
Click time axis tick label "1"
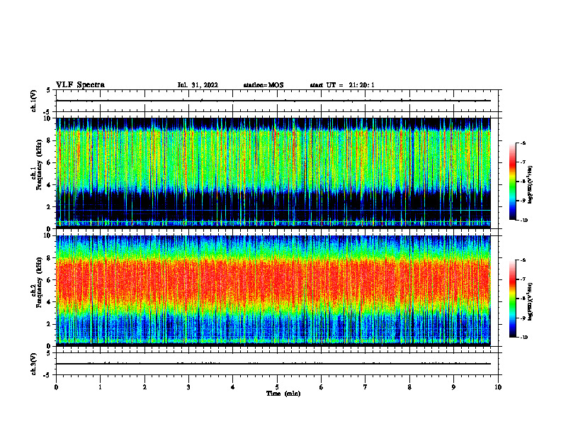pyautogui.click(x=100, y=387)
